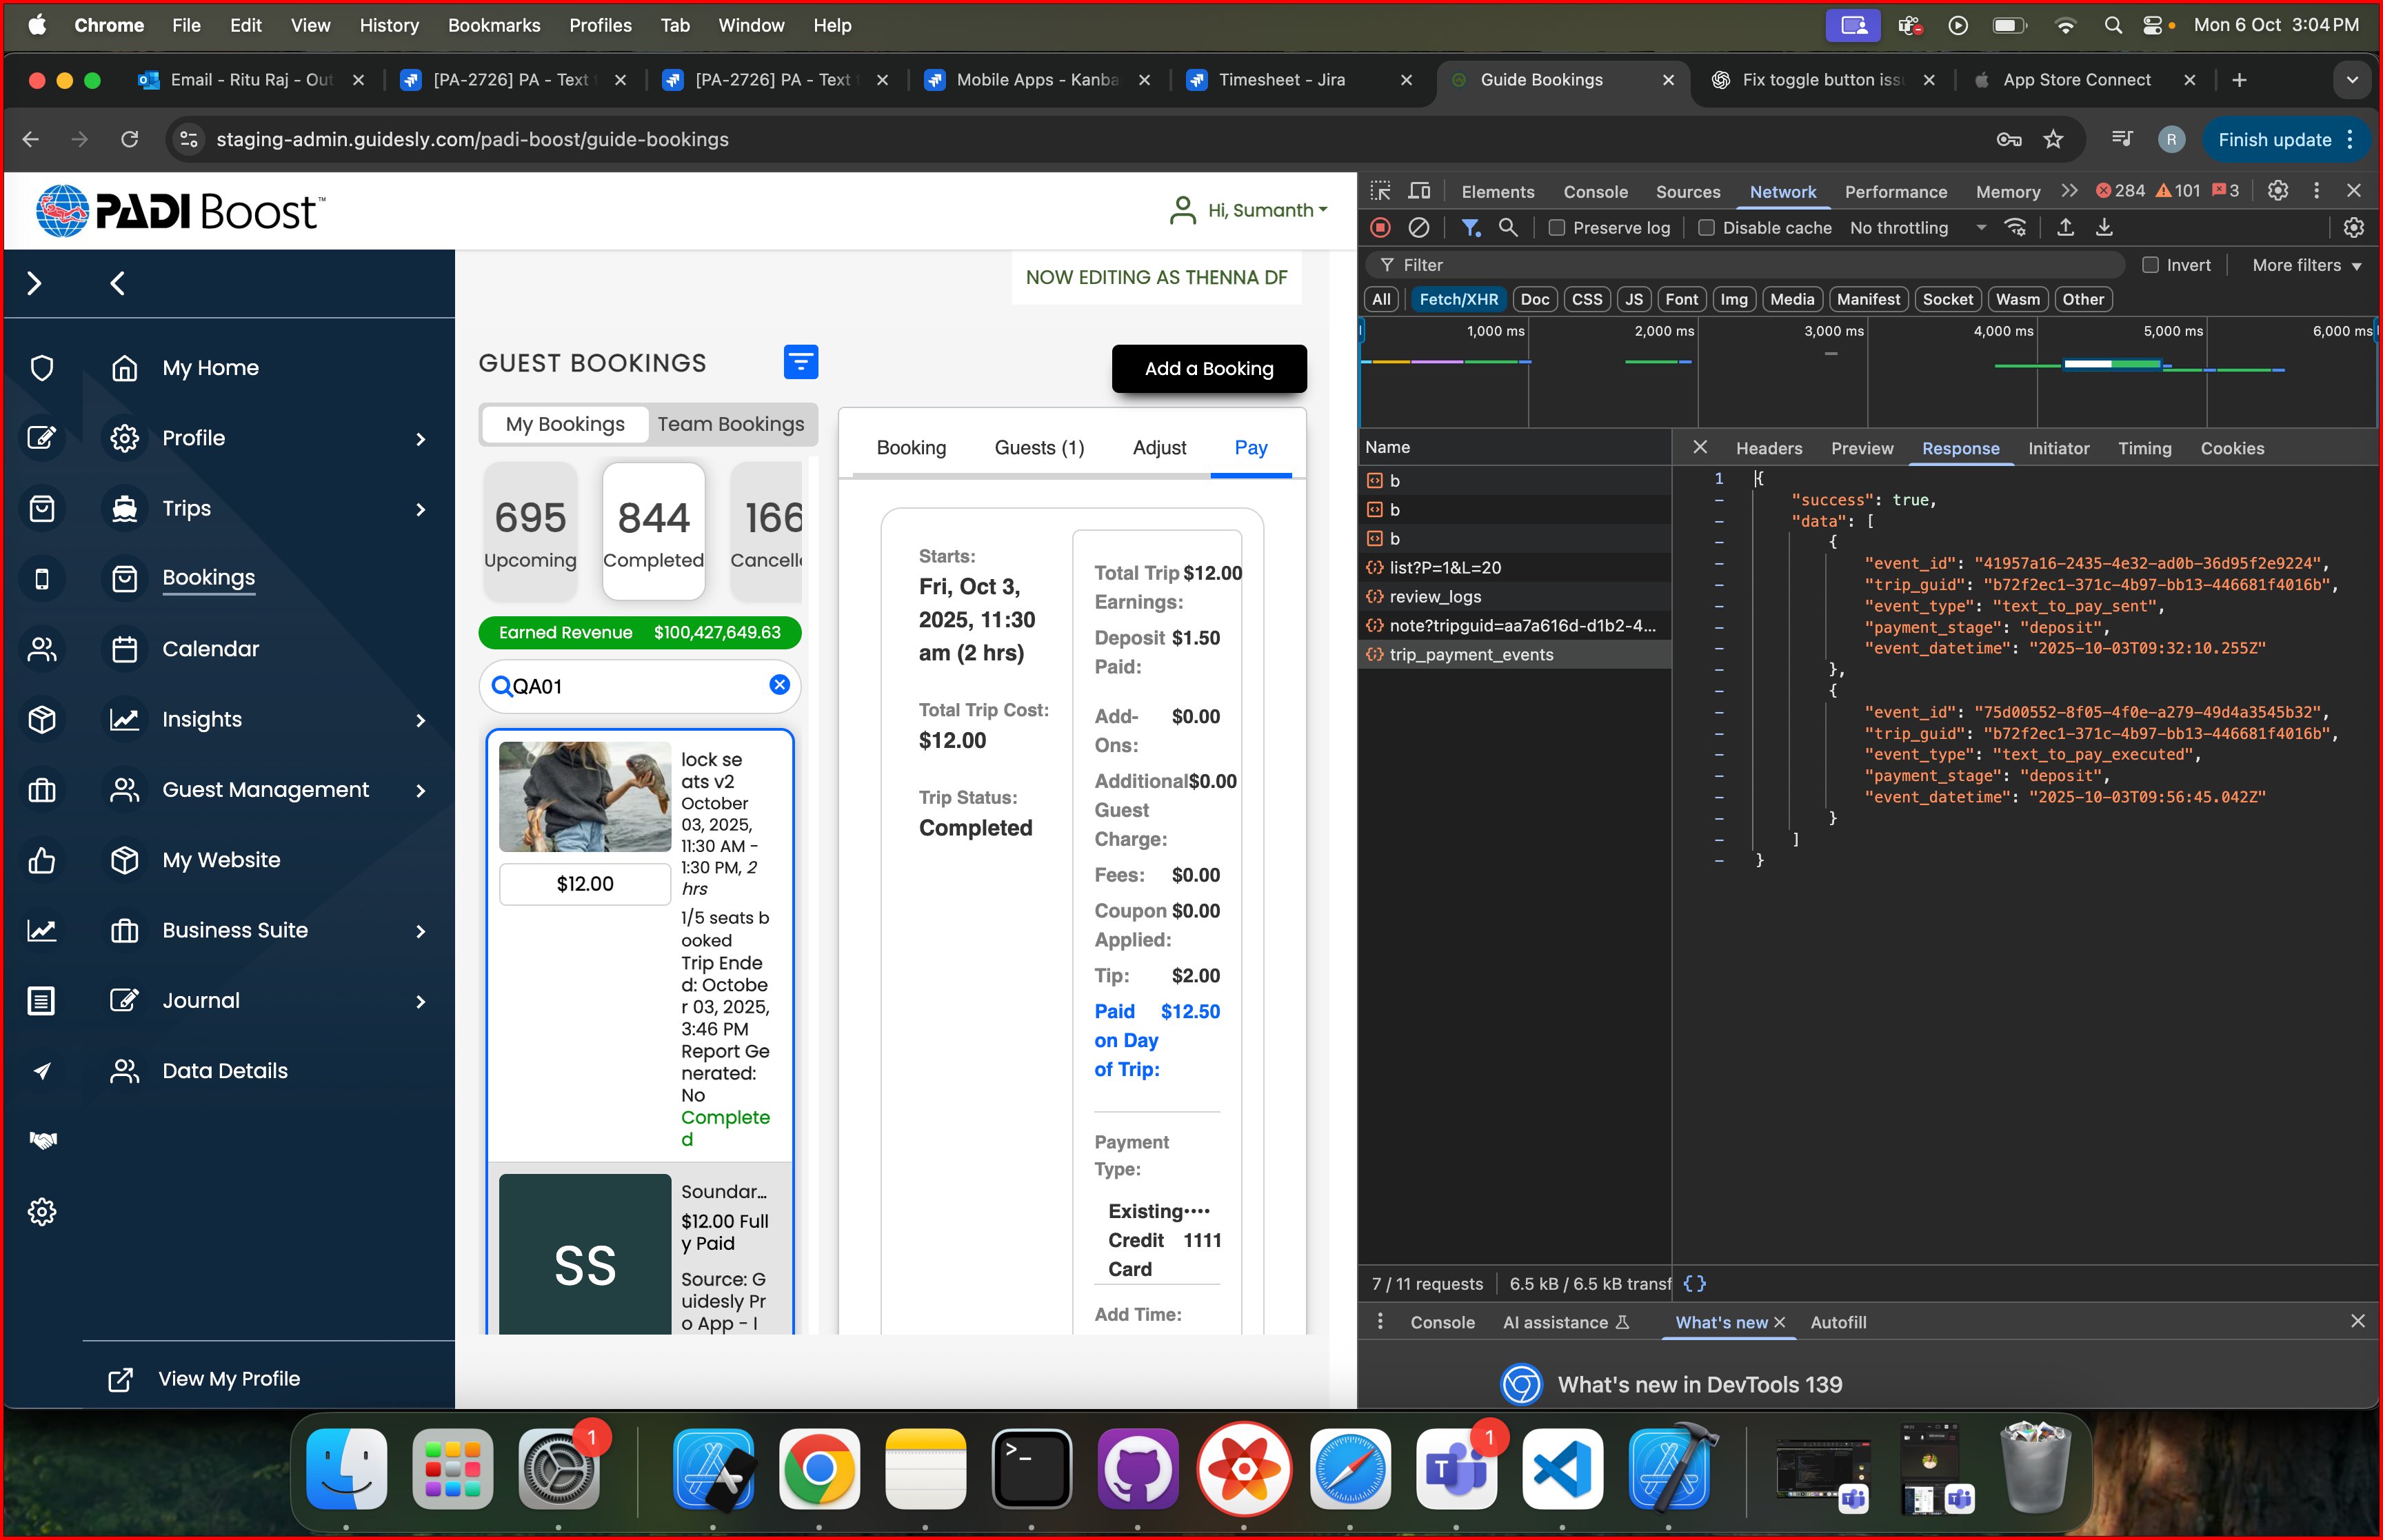Open the No throttling dropdown

pyautogui.click(x=1915, y=228)
